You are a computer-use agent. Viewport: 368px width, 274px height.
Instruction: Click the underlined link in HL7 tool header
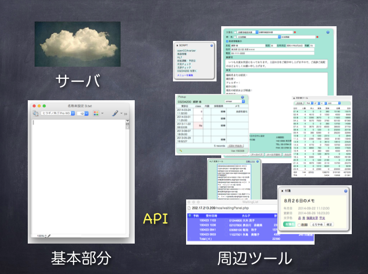pyautogui.click(x=250, y=162)
